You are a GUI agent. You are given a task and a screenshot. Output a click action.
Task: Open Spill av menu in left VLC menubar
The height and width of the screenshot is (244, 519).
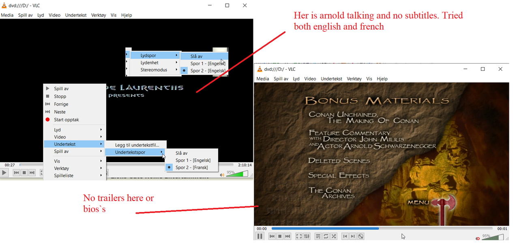(26, 15)
